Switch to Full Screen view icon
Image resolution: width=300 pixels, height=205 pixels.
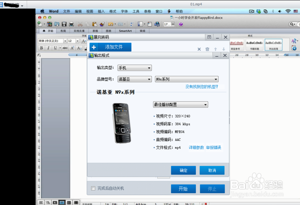76,203
